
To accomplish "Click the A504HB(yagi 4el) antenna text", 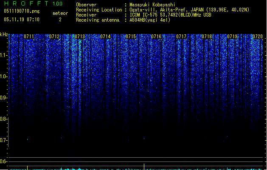I will [x=150, y=20].
